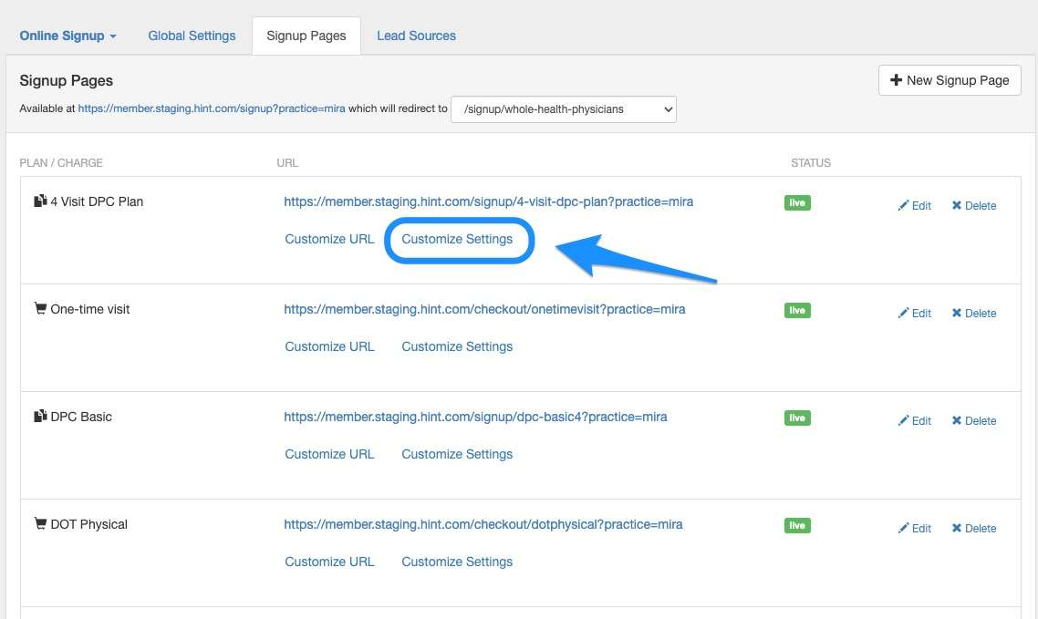
Task: Select the 'DPC Basic' name text
Action: [81, 418]
